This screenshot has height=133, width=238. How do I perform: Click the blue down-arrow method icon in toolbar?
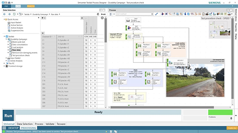coord(185,14)
